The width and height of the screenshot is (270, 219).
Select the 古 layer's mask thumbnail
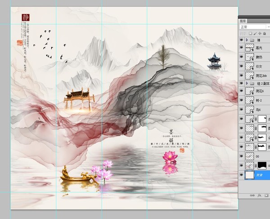(x=262, y=119)
